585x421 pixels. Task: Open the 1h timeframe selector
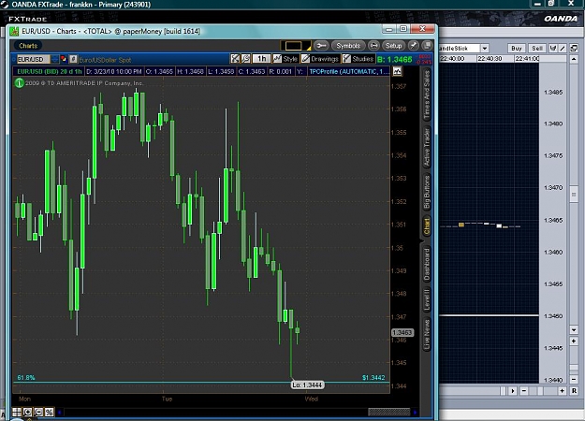point(261,59)
